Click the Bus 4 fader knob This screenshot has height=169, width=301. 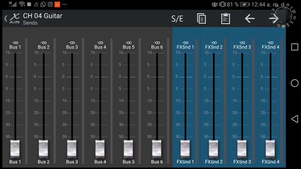(x=100, y=148)
